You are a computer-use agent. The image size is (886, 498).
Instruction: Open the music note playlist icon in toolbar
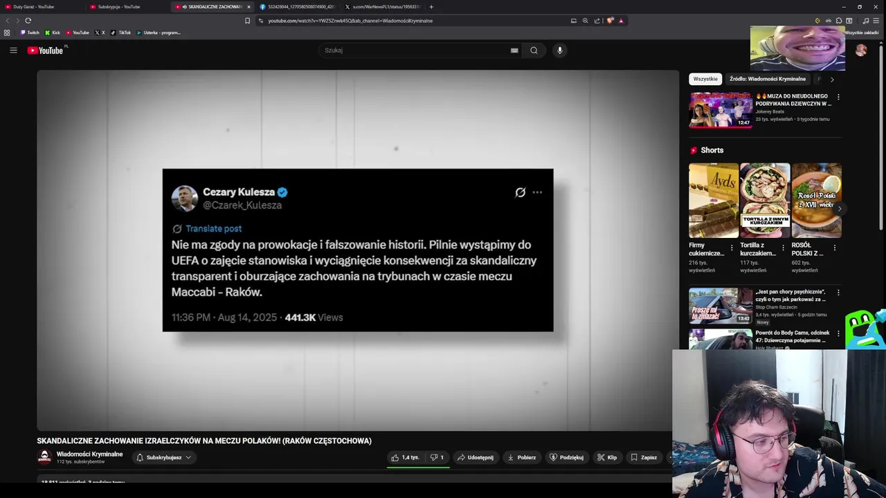click(865, 21)
